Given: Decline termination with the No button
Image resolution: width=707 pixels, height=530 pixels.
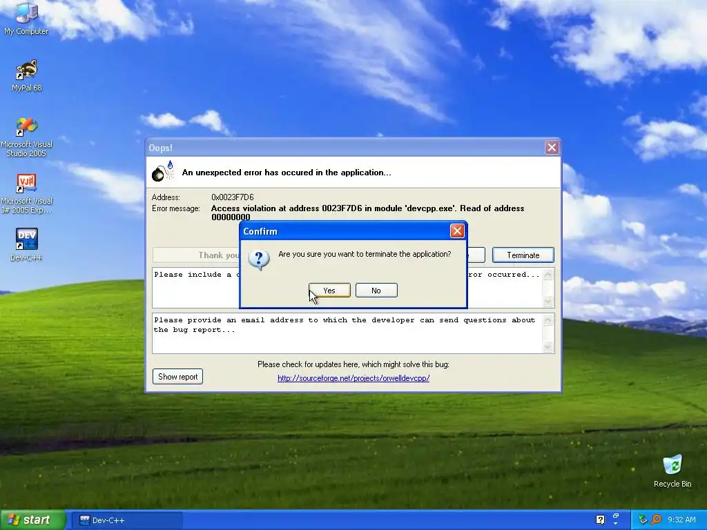Looking at the screenshot, I should (376, 291).
